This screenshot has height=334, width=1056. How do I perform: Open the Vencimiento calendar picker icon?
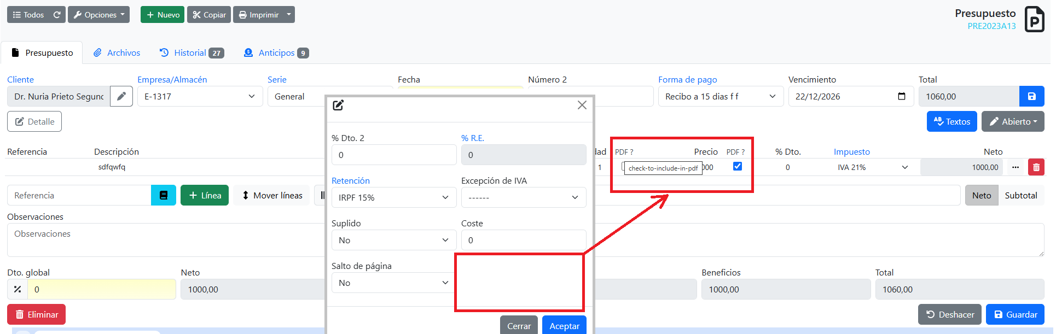tap(902, 97)
